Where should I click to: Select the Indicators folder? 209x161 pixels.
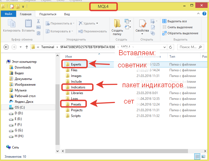click(x=78, y=87)
